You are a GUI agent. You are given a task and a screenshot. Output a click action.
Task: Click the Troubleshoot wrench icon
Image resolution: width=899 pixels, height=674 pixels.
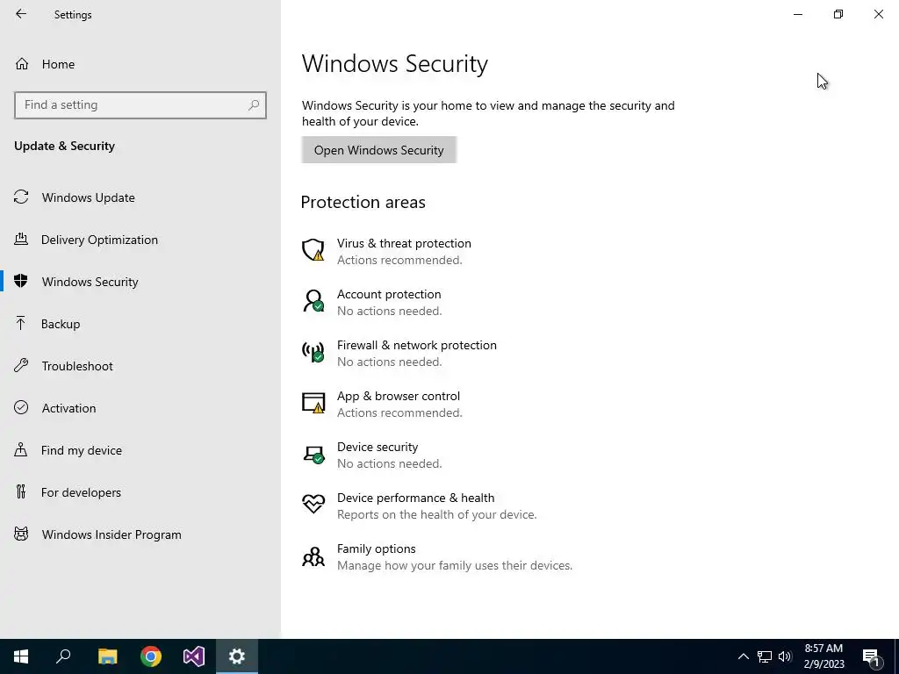21,365
